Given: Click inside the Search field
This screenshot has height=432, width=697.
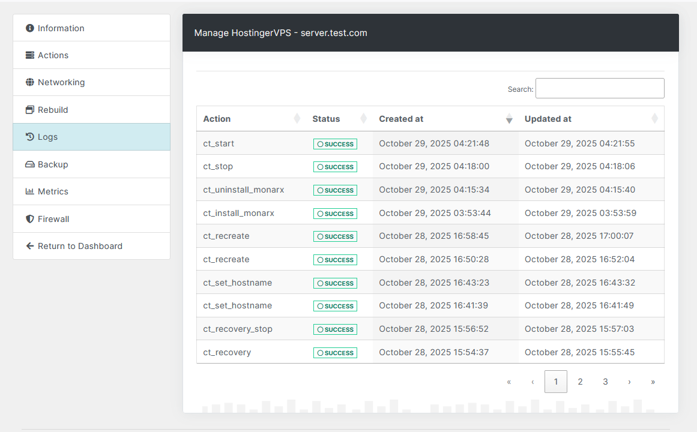Looking at the screenshot, I should (599, 88).
